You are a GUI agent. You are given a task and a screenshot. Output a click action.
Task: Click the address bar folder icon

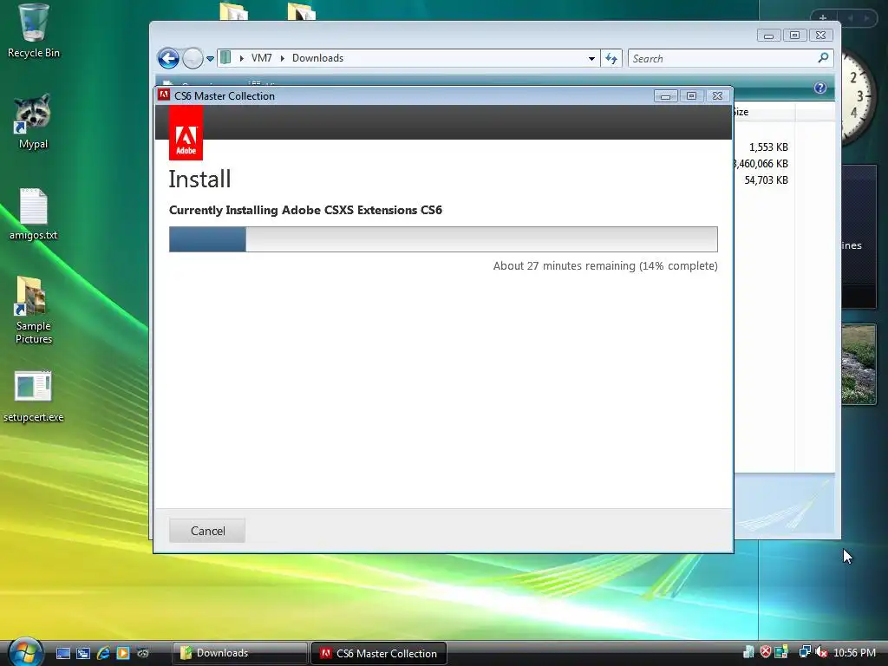(x=226, y=57)
